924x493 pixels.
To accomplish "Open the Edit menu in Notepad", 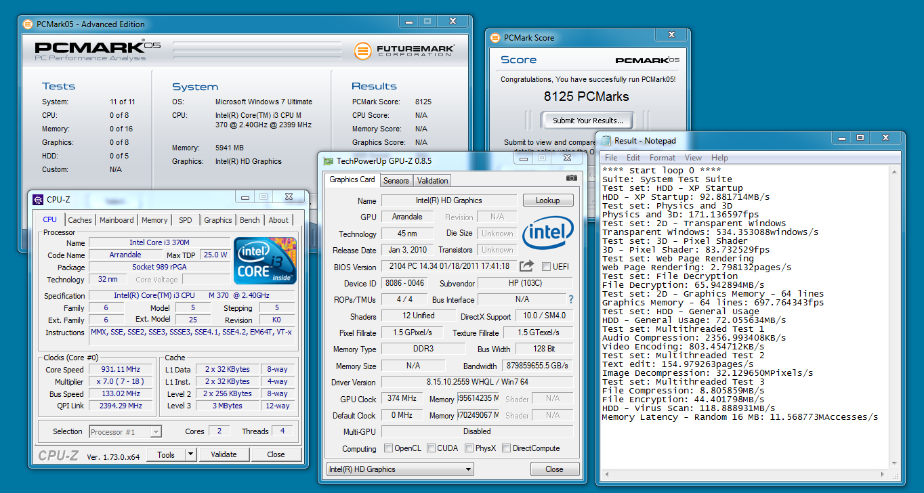I will 633,158.
